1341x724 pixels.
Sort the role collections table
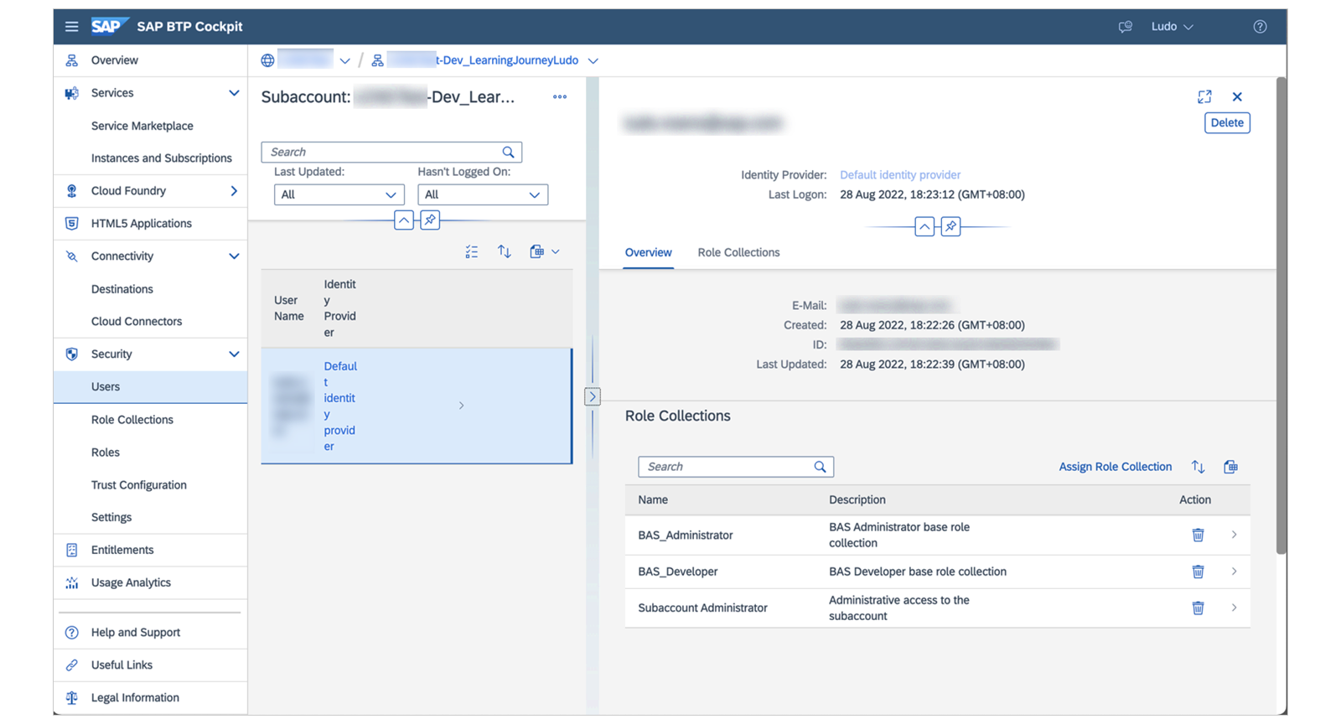[x=1199, y=467]
